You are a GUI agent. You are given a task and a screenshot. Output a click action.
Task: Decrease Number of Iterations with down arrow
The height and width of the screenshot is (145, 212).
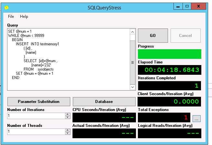click(x=67, y=117)
